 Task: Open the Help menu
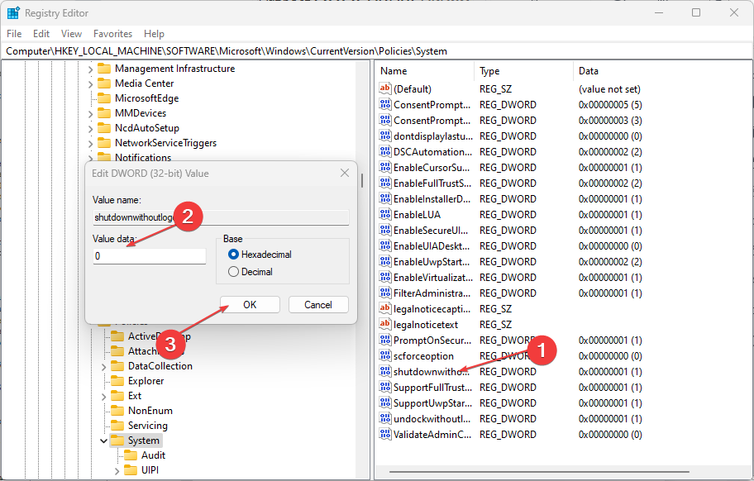pyautogui.click(x=154, y=34)
